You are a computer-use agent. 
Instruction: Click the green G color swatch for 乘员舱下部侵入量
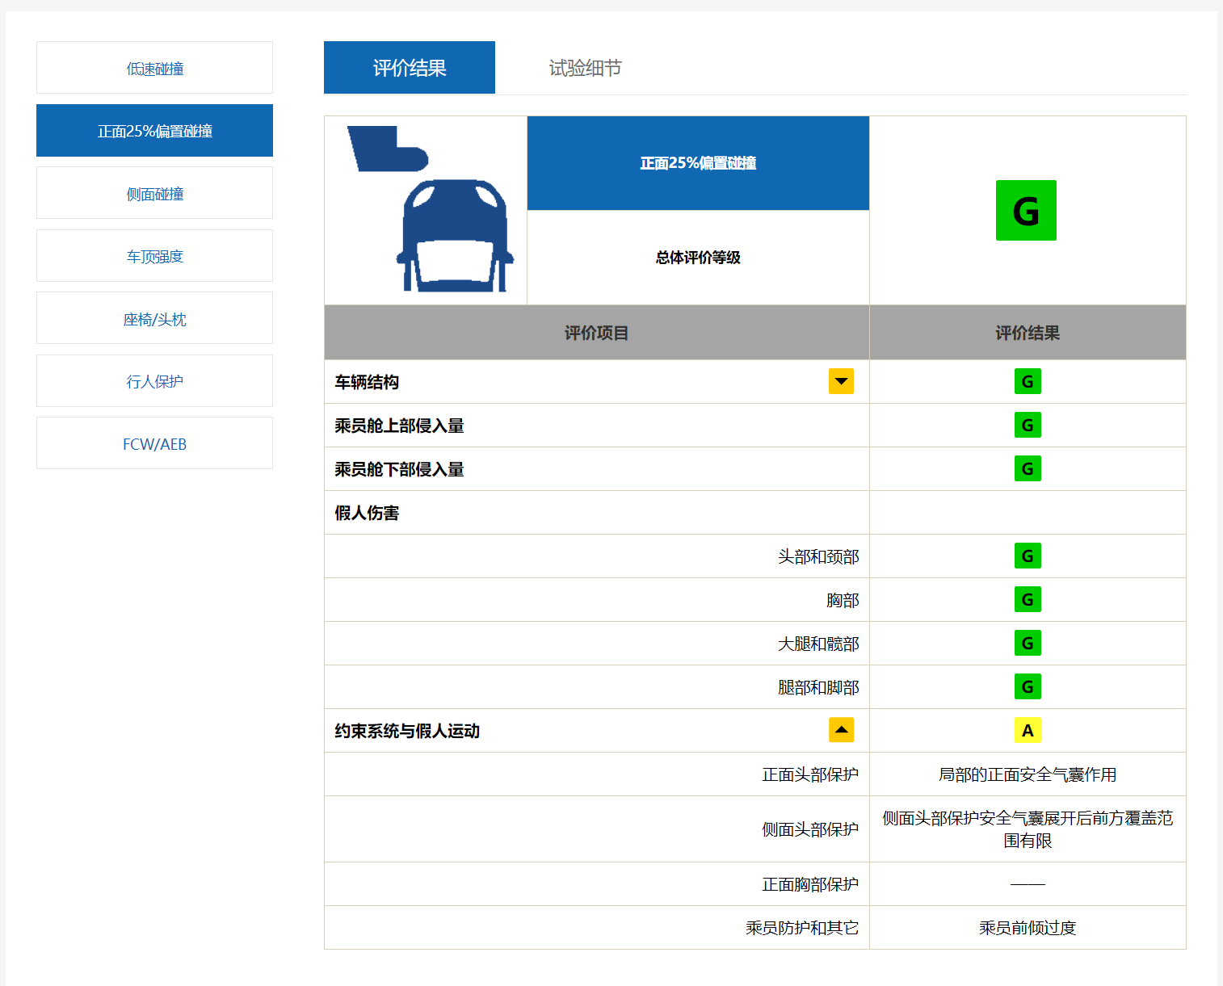point(1028,468)
